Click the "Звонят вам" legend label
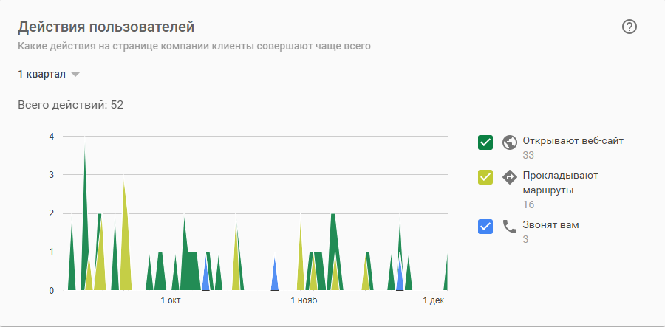This screenshot has height=327, width=665. point(550,224)
